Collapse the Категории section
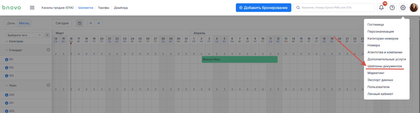The width and height of the screenshot is (420, 113). [7, 41]
